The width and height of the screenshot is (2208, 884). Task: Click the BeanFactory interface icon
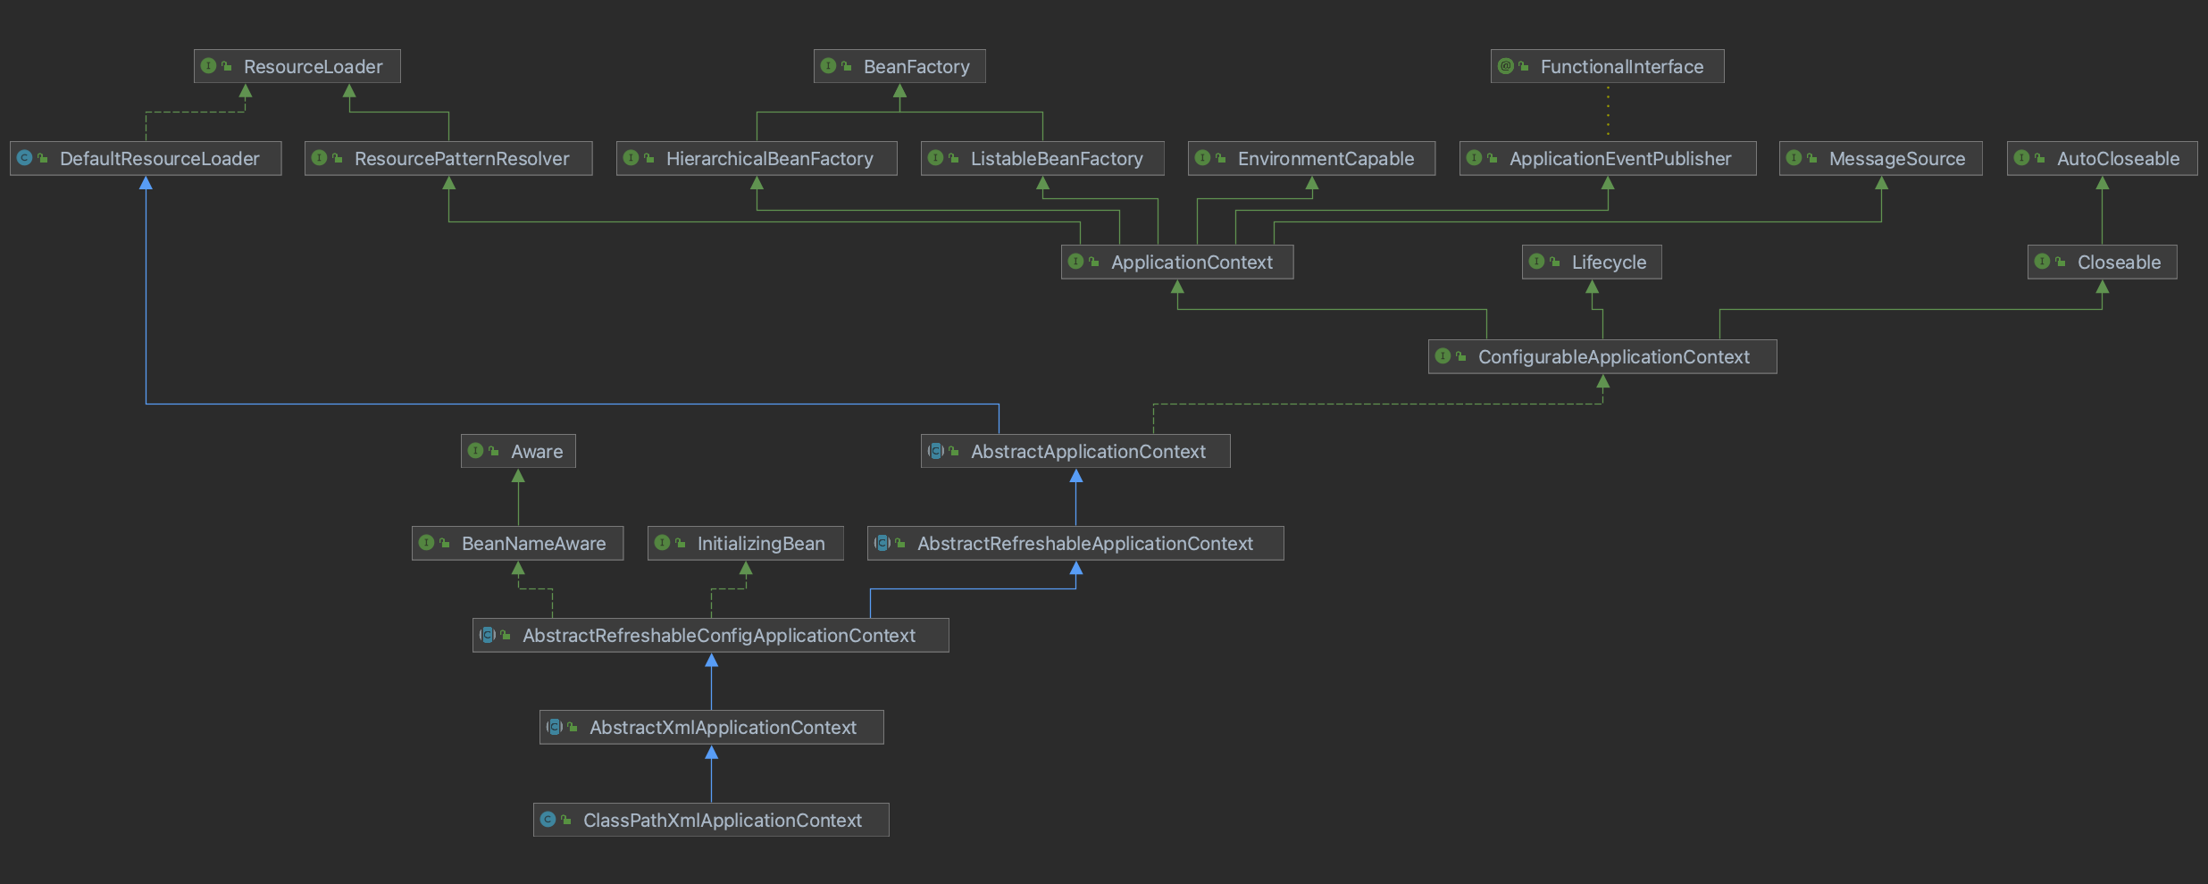[x=828, y=66]
